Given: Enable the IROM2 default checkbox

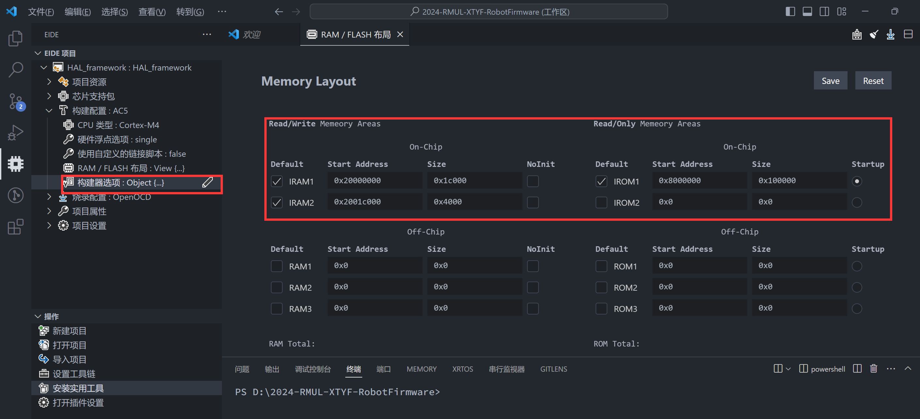Looking at the screenshot, I should click(x=601, y=202).
